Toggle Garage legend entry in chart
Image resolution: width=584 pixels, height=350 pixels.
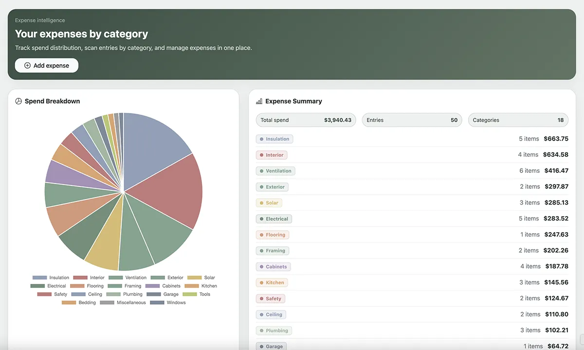click(x=163, y=294)
